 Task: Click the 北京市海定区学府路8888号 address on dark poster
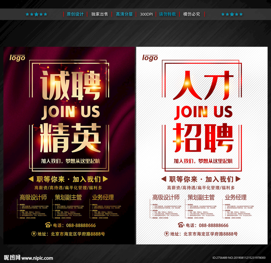coord(78,234)
